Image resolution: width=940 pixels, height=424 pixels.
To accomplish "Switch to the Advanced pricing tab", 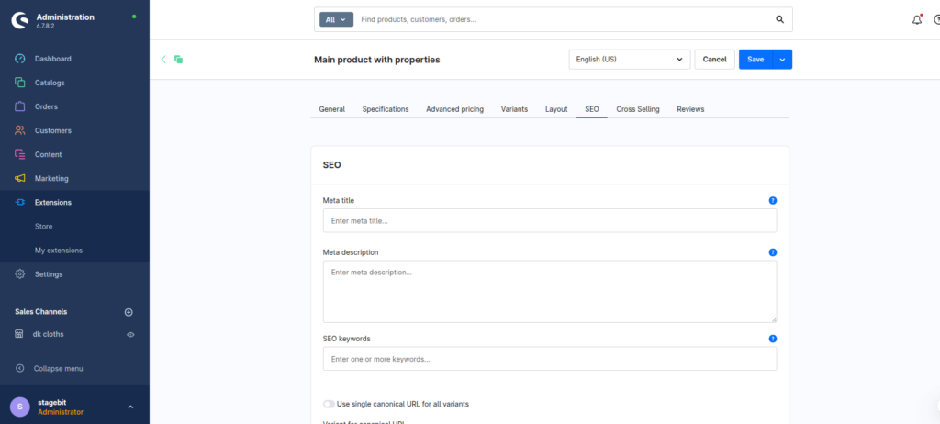I will click(x=455, y=109).
